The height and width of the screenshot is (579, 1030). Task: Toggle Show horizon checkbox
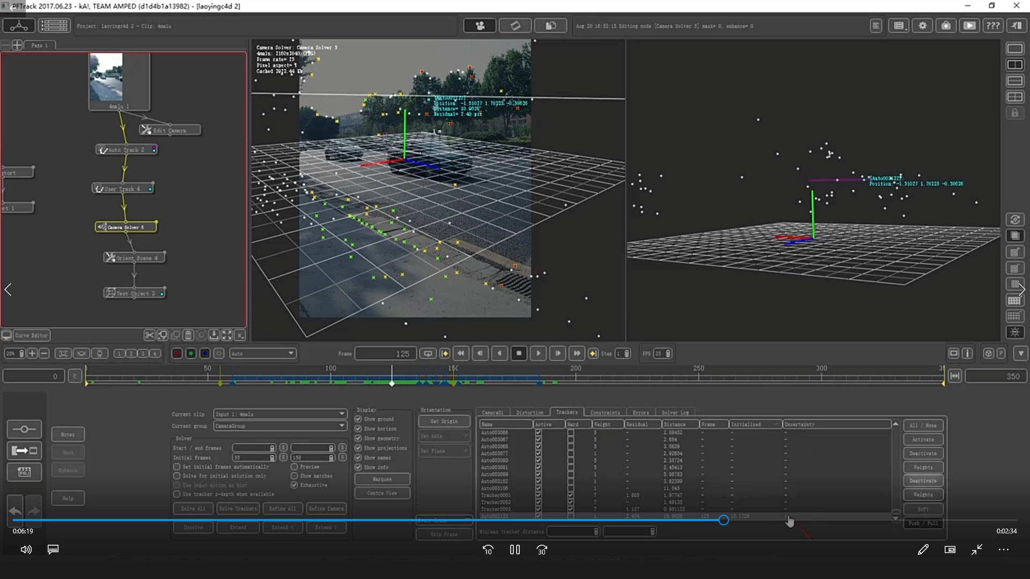point(358,429)
